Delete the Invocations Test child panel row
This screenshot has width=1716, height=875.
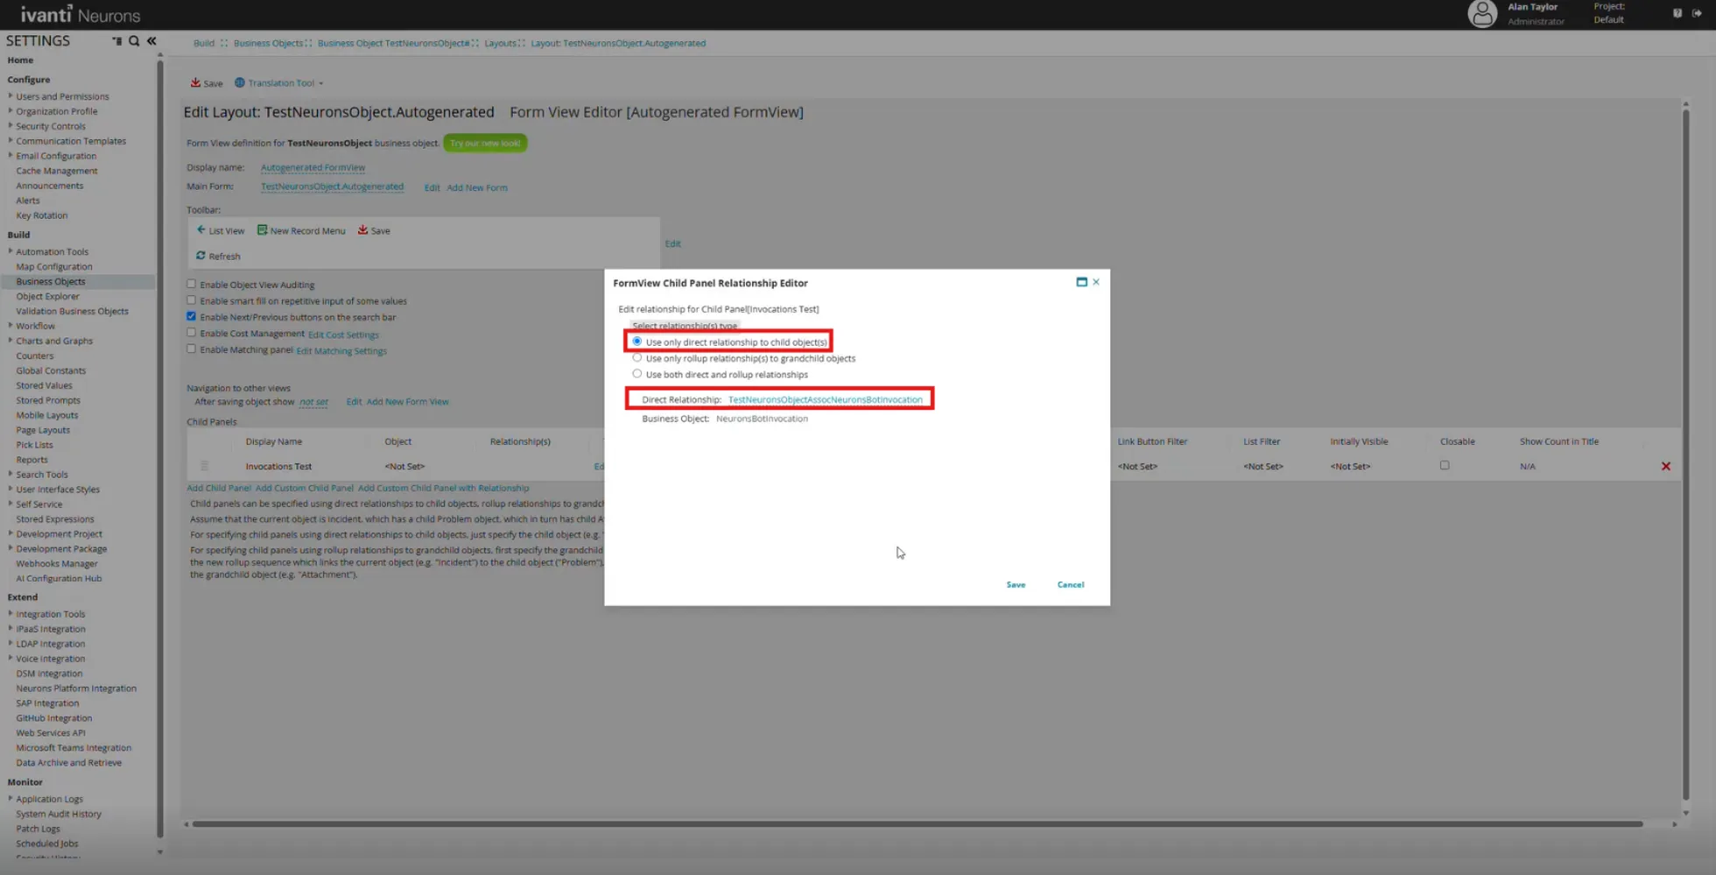(x=1666, y=466)
